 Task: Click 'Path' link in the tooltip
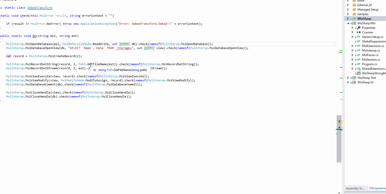pos(109,70)
